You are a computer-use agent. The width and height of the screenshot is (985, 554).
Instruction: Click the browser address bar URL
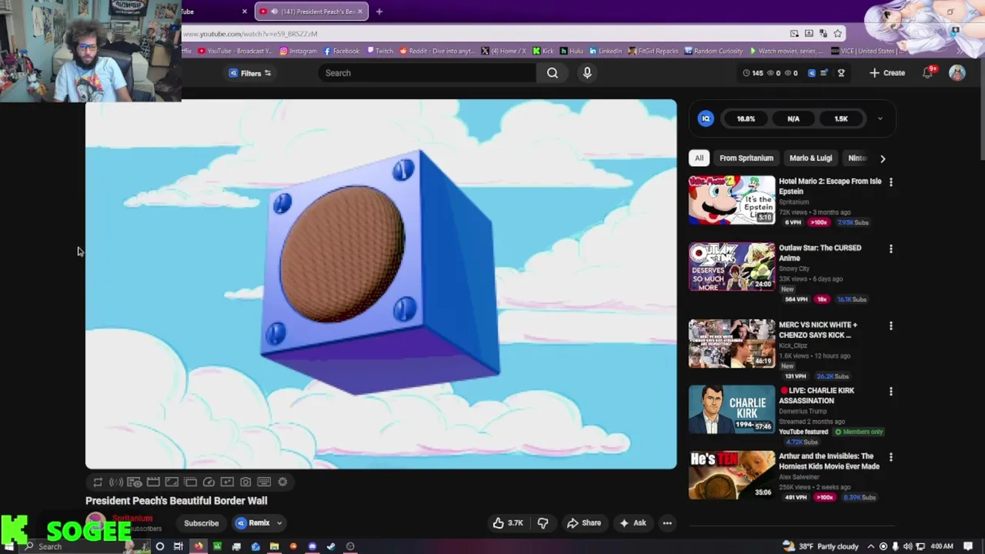click(x=250, y=34)
